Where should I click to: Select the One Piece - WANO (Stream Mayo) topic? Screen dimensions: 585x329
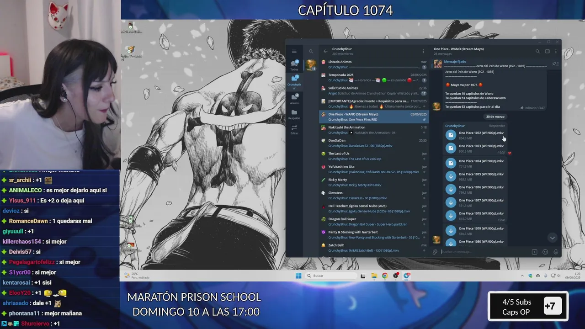pyautogui.click(x=374, y=117)
